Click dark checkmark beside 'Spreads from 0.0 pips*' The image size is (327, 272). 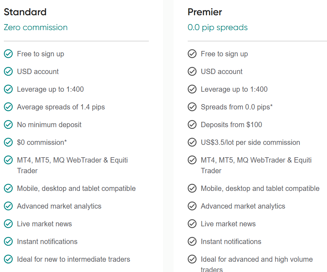tap(192, 107)
